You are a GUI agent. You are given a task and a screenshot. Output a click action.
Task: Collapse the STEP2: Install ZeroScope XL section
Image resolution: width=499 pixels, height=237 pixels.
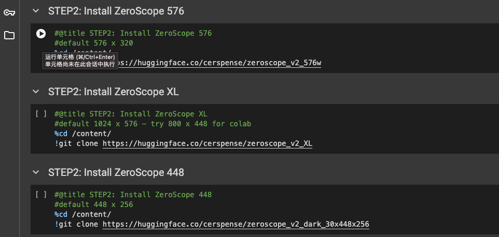coord(36,92)
